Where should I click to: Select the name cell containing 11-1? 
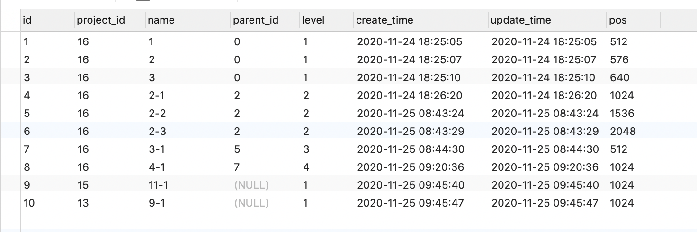coord(188,185)
